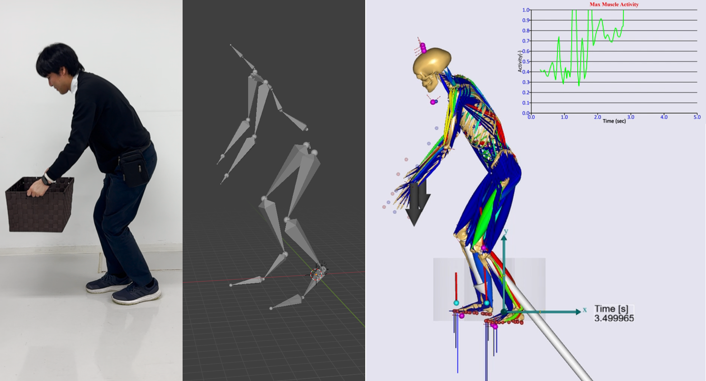Click the Activity(-) vertical axis label
The image size is (706, 381).
click(520, 61)
